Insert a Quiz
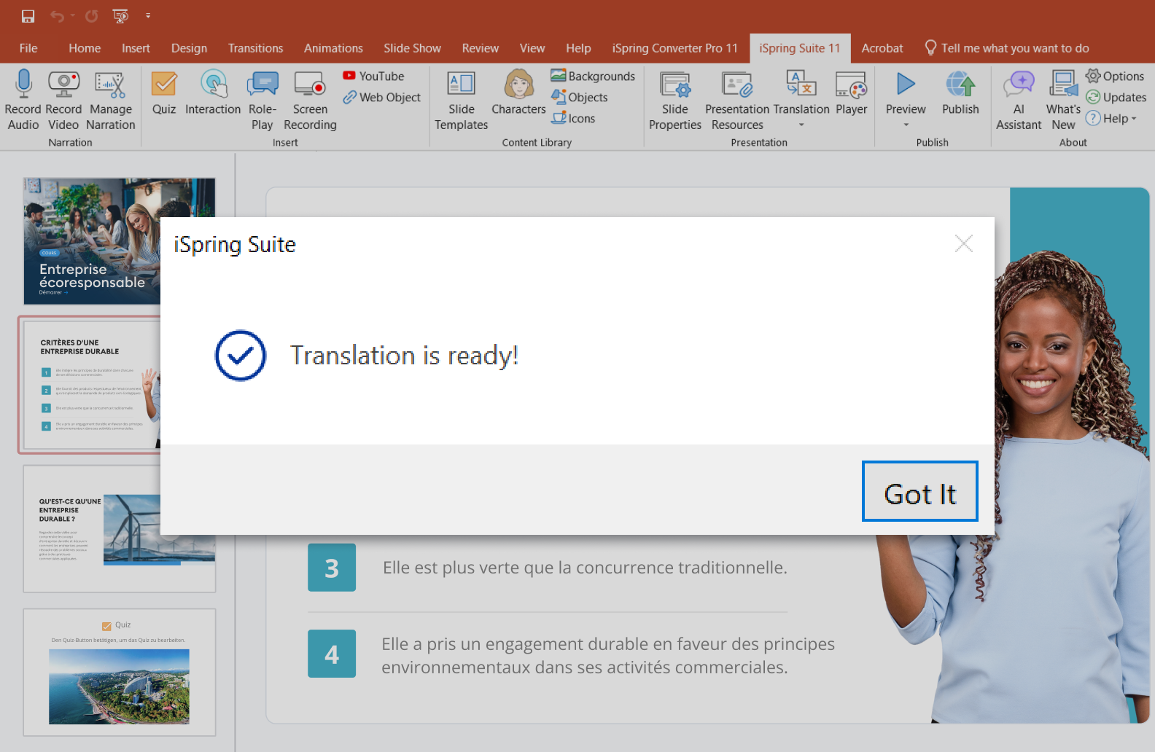This screenshot has height=752, width=1155. (x=164, y=93)
